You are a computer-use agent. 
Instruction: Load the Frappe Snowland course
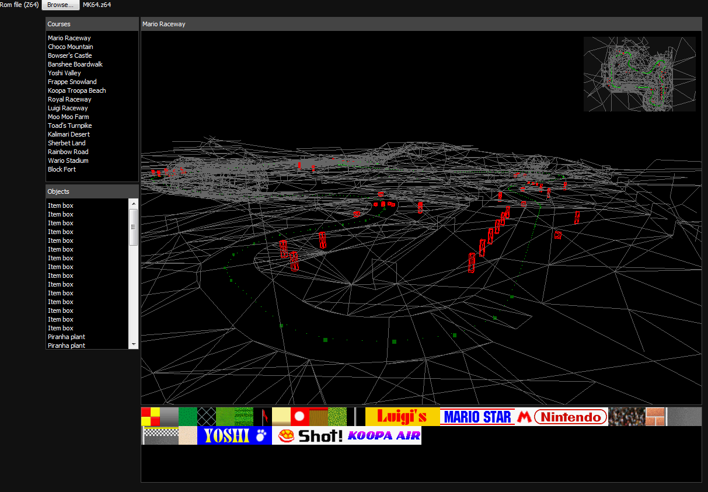(x=72, y=82)
